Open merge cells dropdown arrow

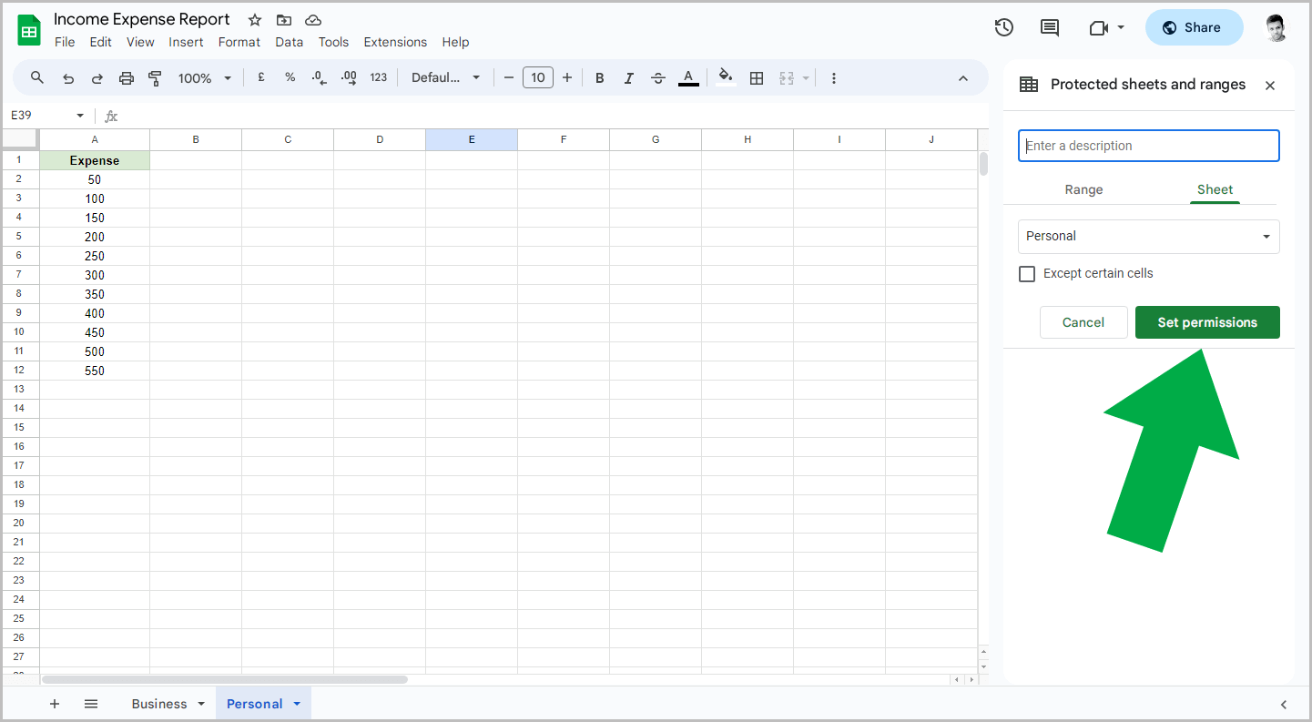pos(806,78)
